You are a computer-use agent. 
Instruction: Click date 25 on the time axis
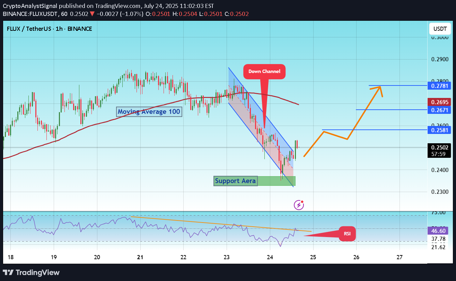[x=313, y=257]
